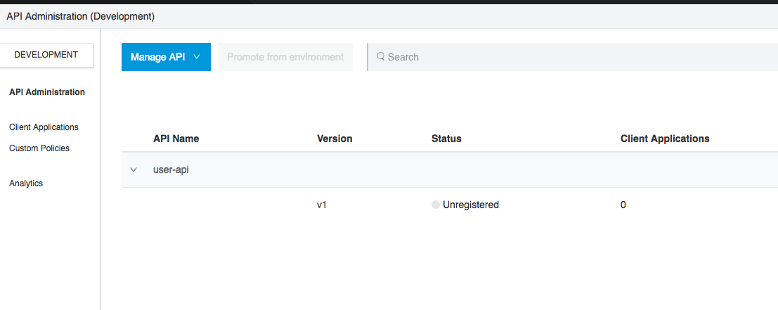Image resolution: width=778 pixels, height=310 pixels.
Task: Select API Administration in the sidebar
Action: 47,92
